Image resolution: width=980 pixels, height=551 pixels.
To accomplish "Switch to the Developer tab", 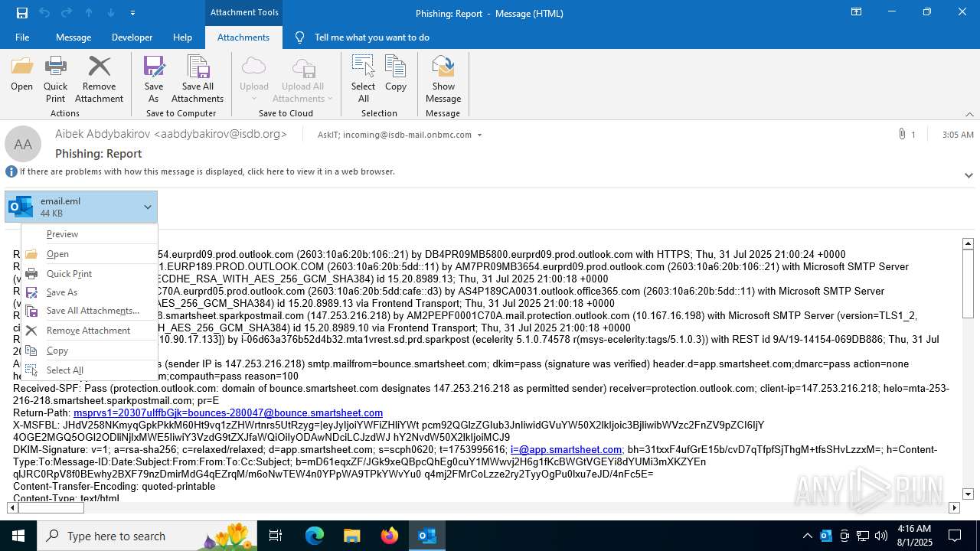I will 132,37.
